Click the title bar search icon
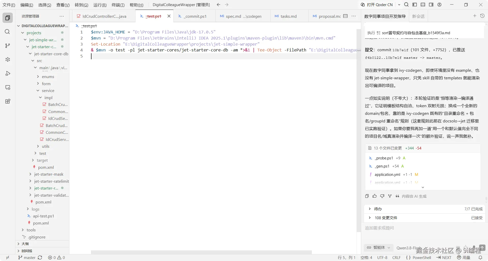Image resolution: width=488 pixels, height=261 pixels. [406, 5]
